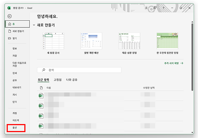This screenshot has width=198, height=138.
Task: Click the Excel logo in title bar
Action: (9, 8)
